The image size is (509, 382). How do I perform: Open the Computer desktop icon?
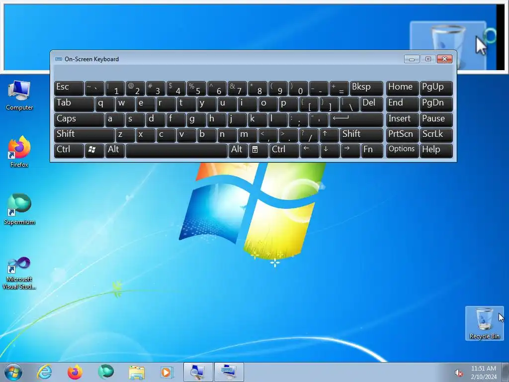19,95
